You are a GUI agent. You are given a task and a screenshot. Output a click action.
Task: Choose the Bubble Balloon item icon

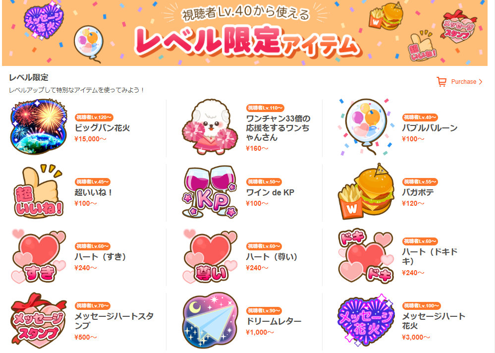click(366, 127)
